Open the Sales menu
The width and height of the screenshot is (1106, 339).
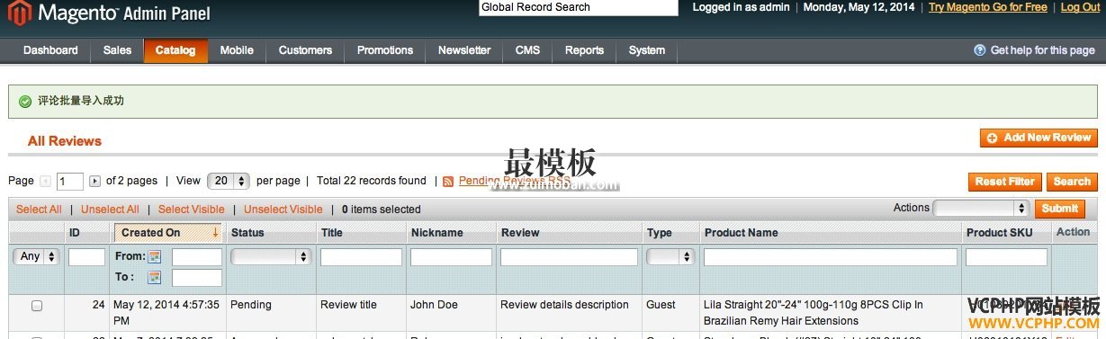tap(117, 50)
